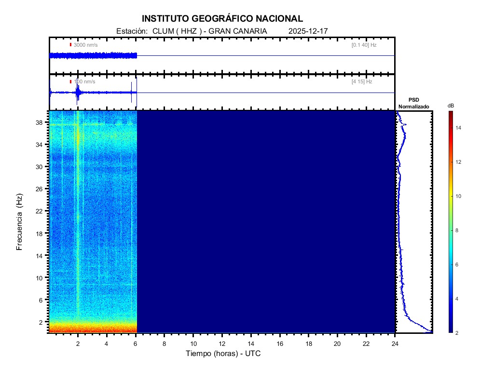The width and height of the screenshot is (494, 370).
Task: Click the top broadband waveform trace
Action: click(x=93, y=55)
